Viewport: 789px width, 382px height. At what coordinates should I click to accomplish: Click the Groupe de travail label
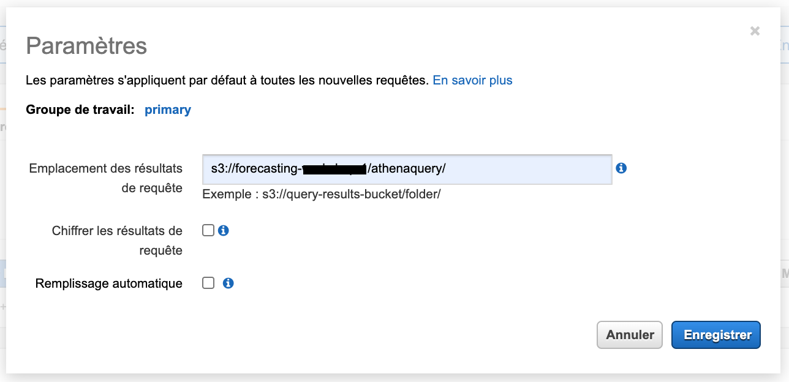80,110
